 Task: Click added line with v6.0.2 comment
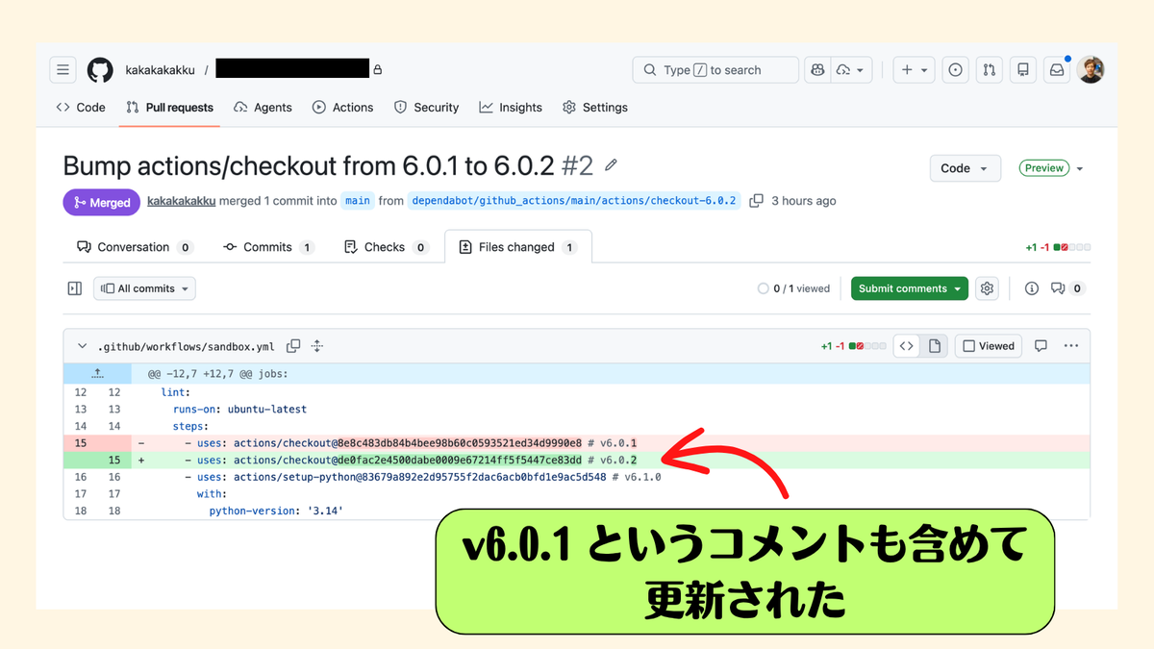pos(577,460)
